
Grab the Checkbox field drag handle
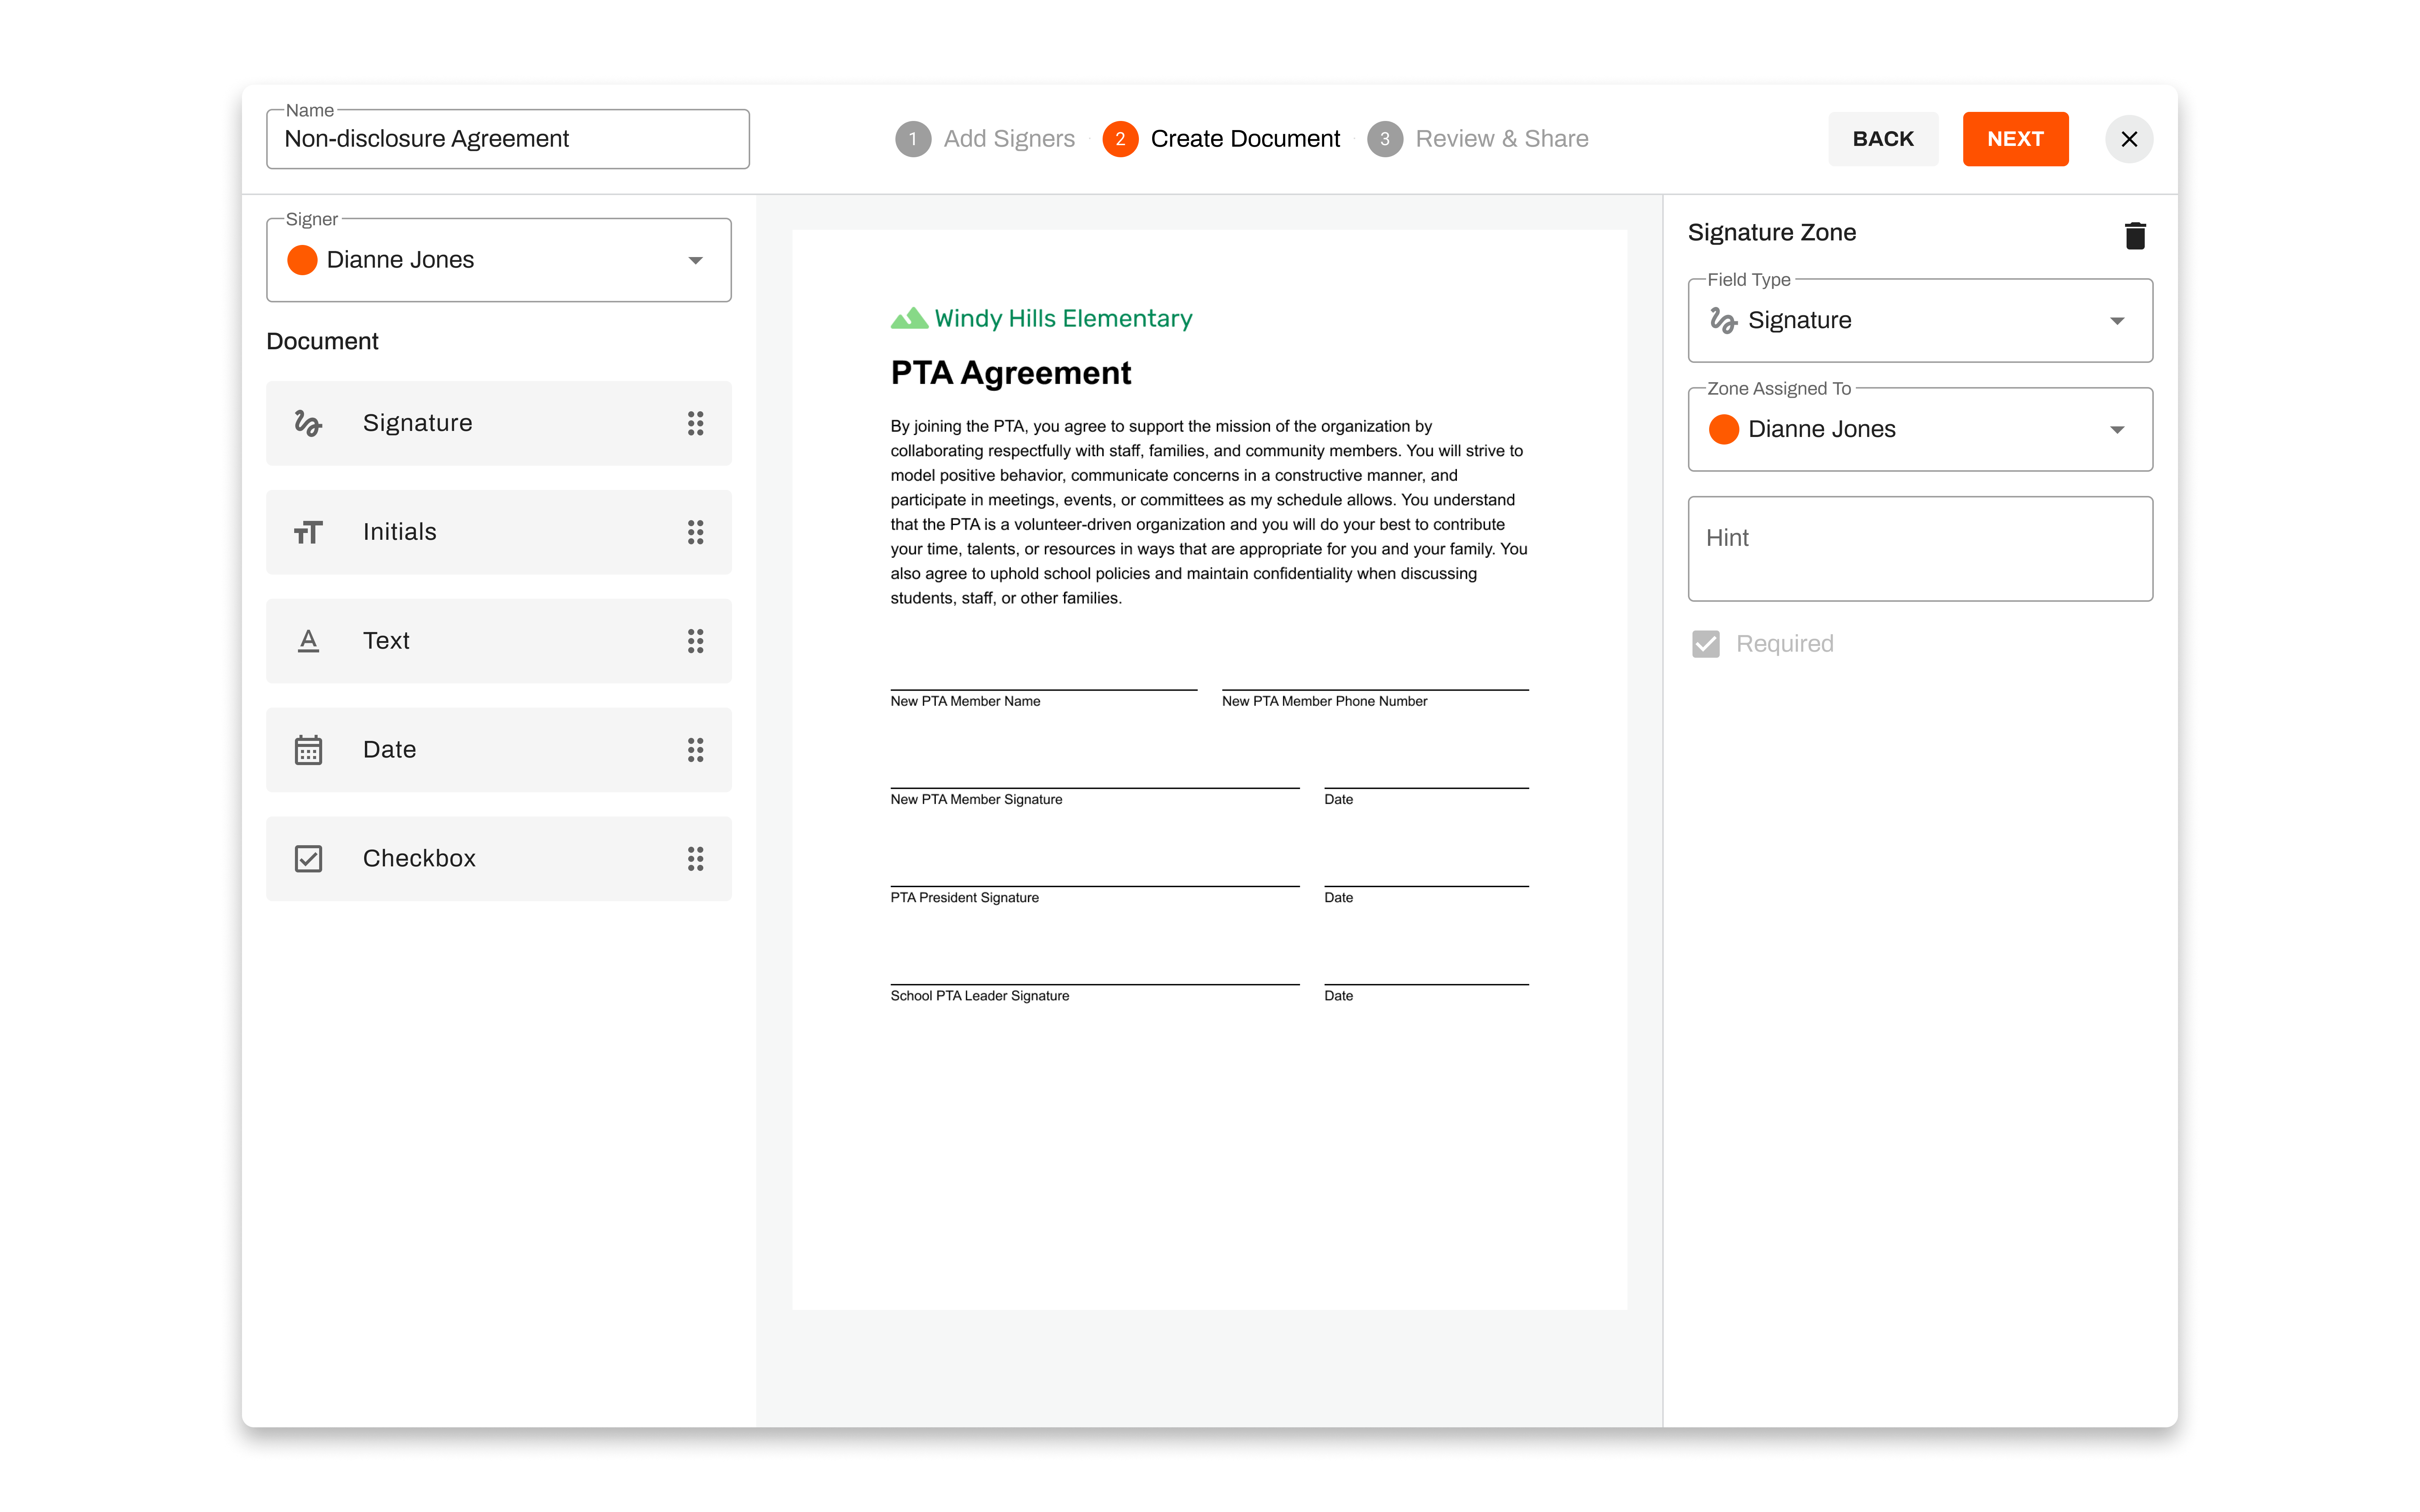(x=697, y=858)
